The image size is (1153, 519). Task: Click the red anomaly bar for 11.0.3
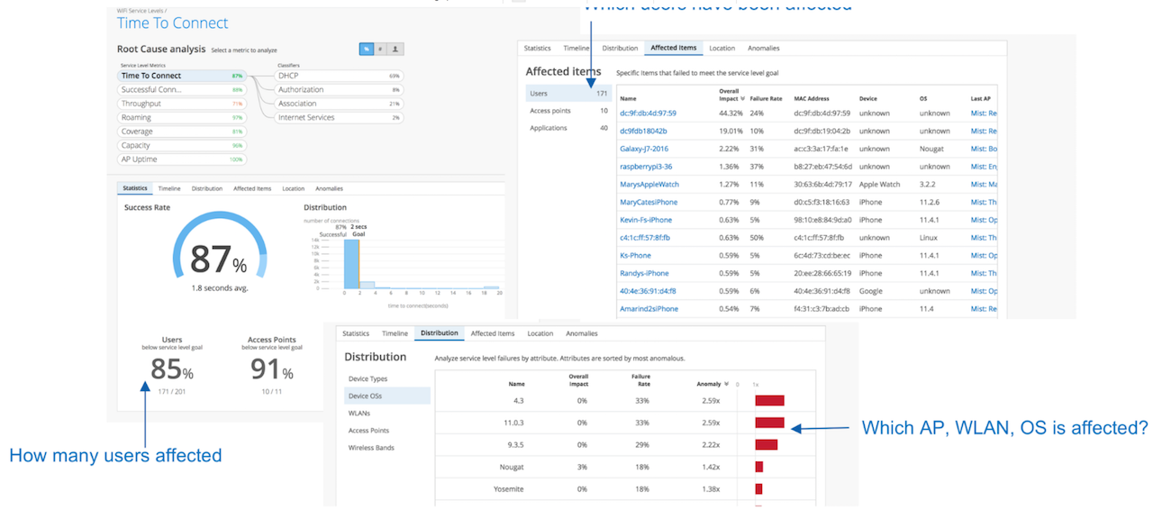click(x=769, y=422)
